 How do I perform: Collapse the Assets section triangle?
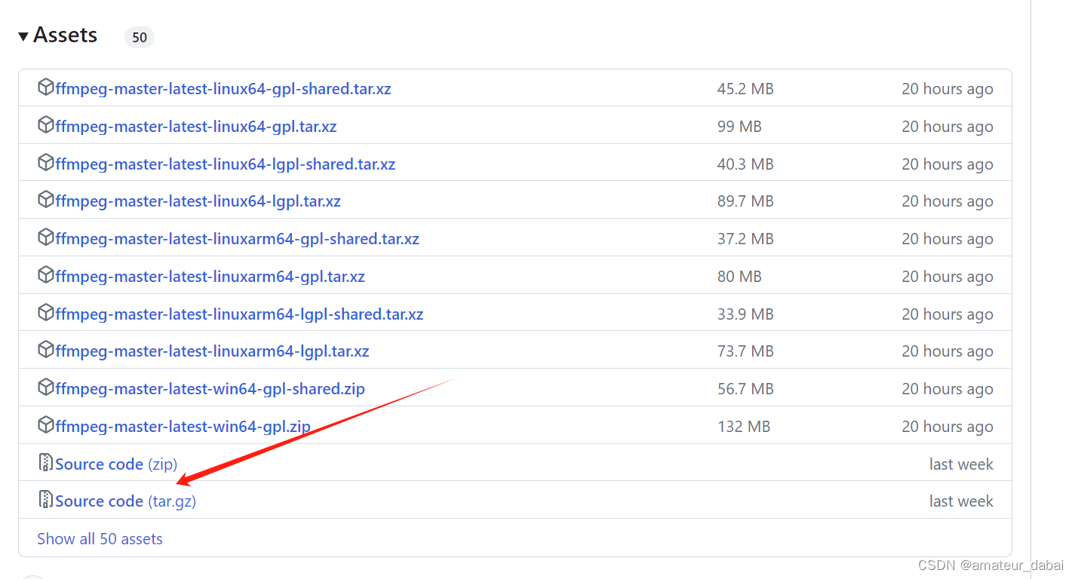pos(23,36)
